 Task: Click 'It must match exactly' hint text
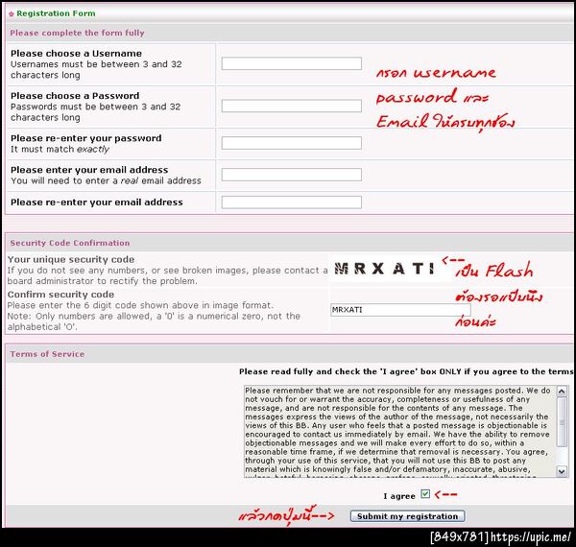(x=60, y=149)
